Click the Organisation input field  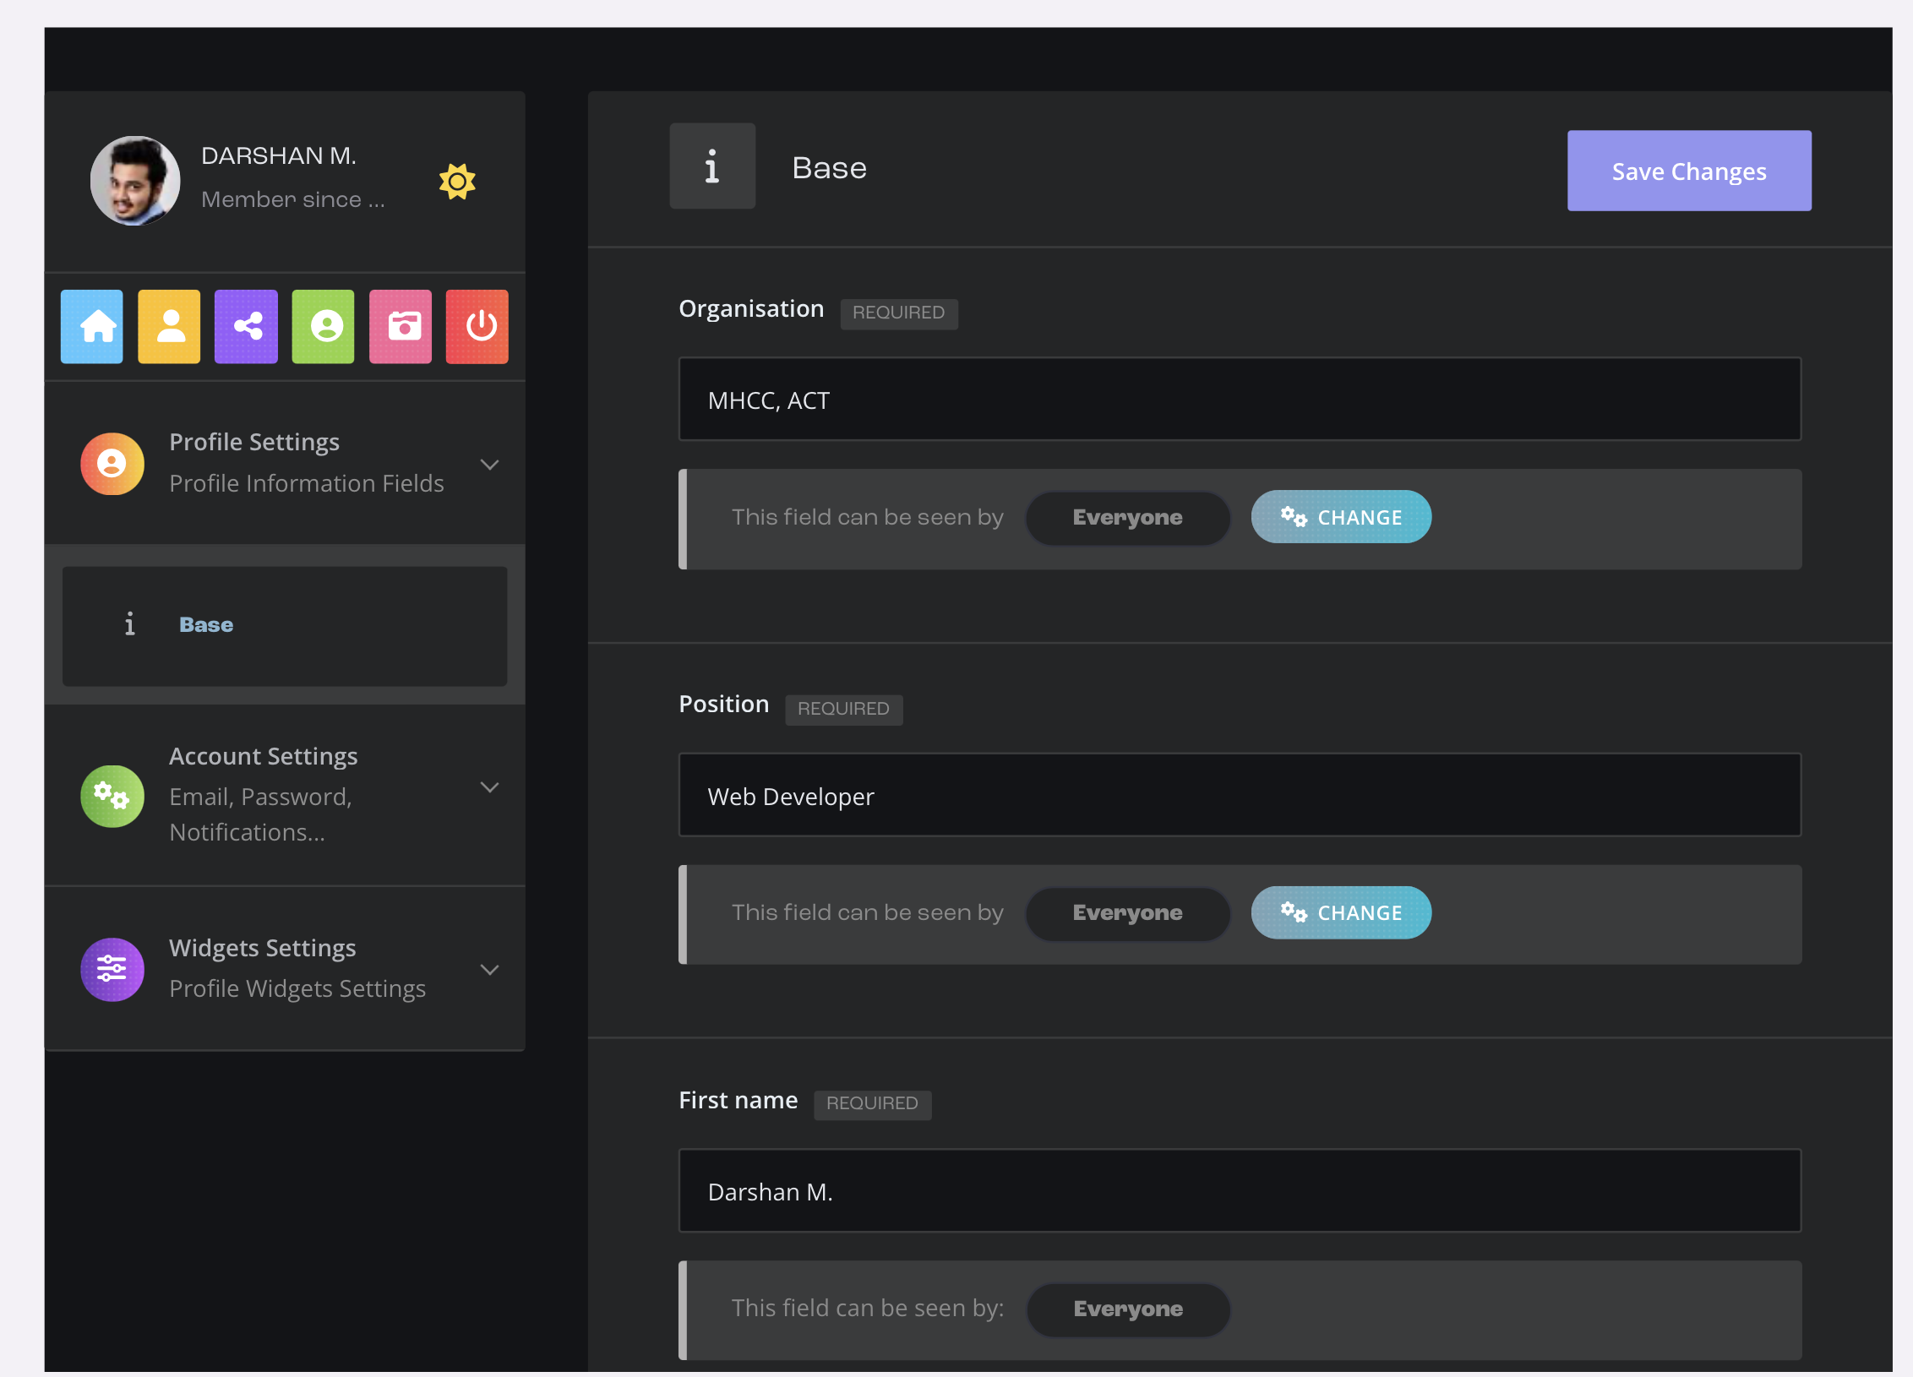[x=1240, y=400]
